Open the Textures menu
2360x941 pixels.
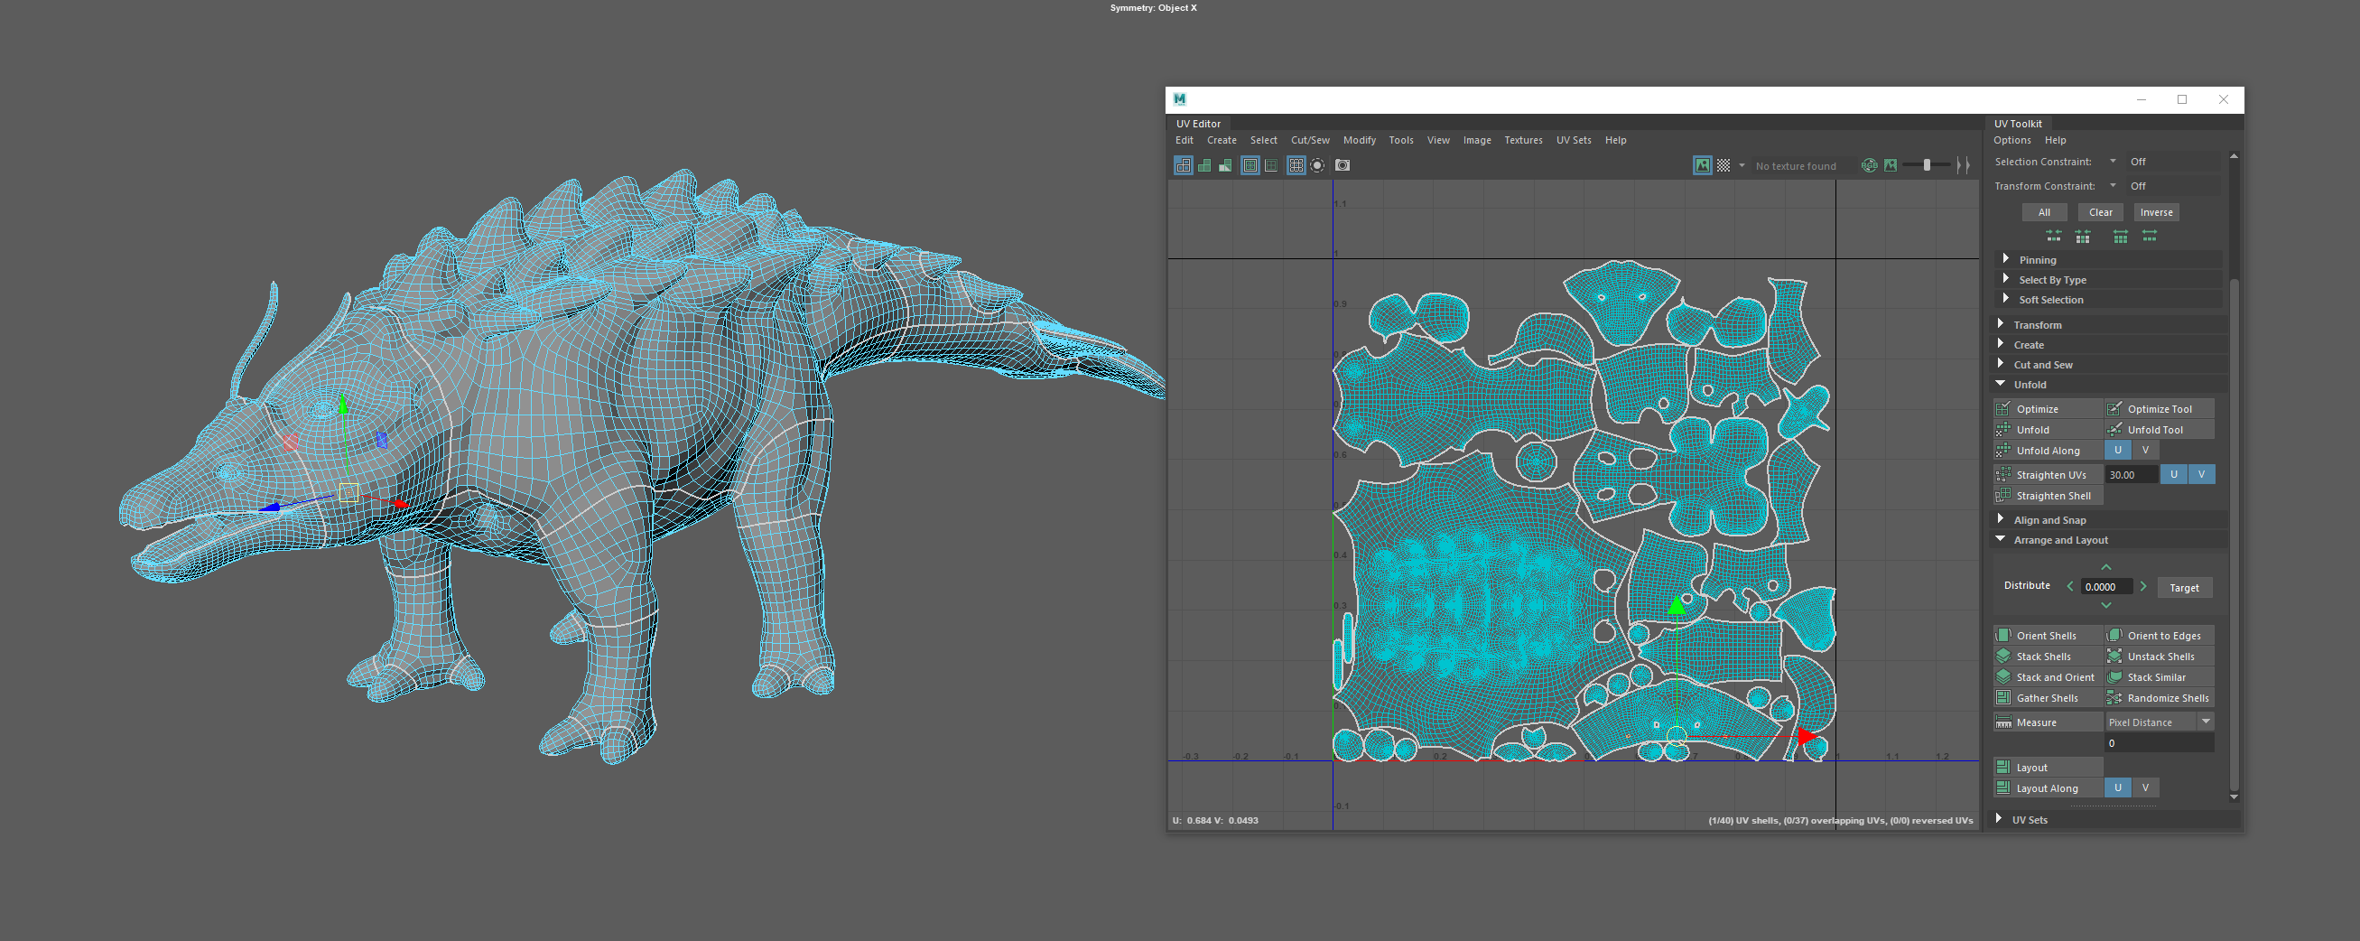pyautogui.click(x=1523, y=140)
